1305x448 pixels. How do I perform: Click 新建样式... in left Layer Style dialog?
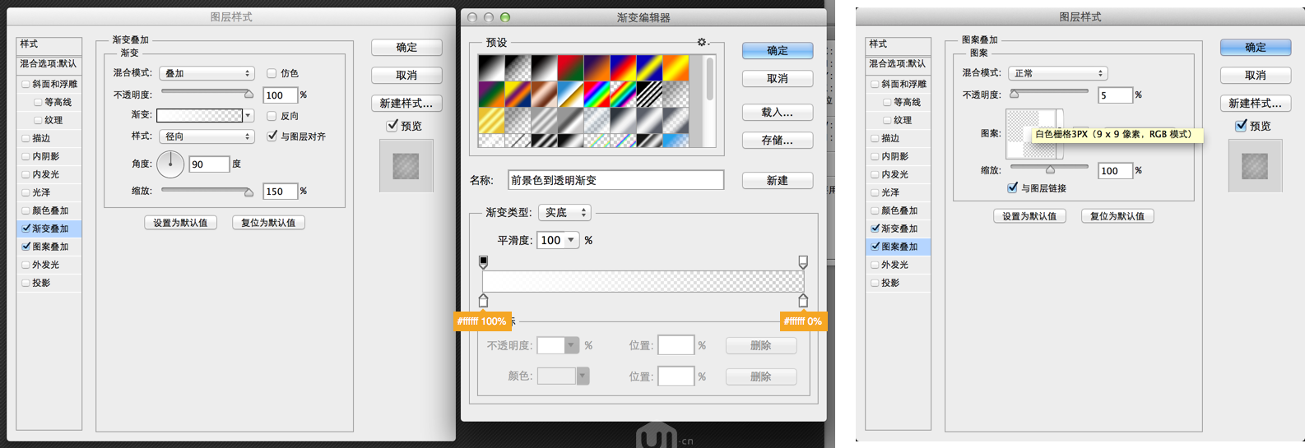406,103
